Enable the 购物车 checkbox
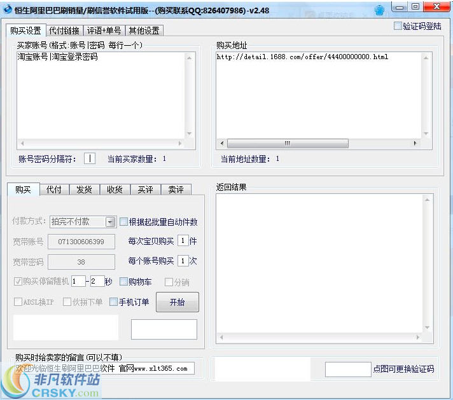Viewport: 453px width, 400px height. 123,281
